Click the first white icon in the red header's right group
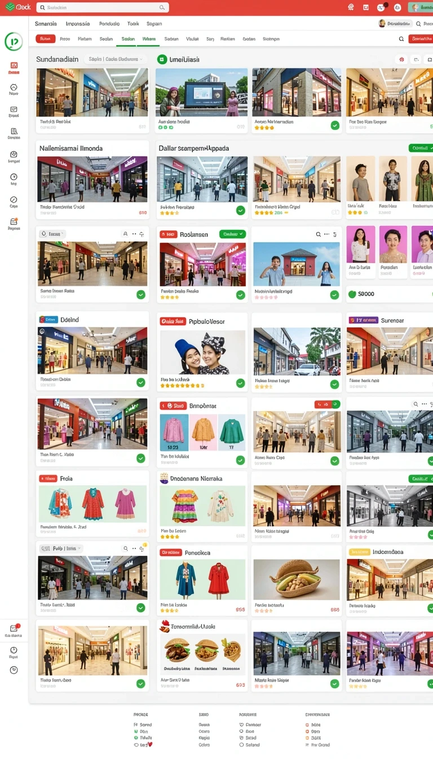Screen dimensions: 433x759 coord(351,7)
